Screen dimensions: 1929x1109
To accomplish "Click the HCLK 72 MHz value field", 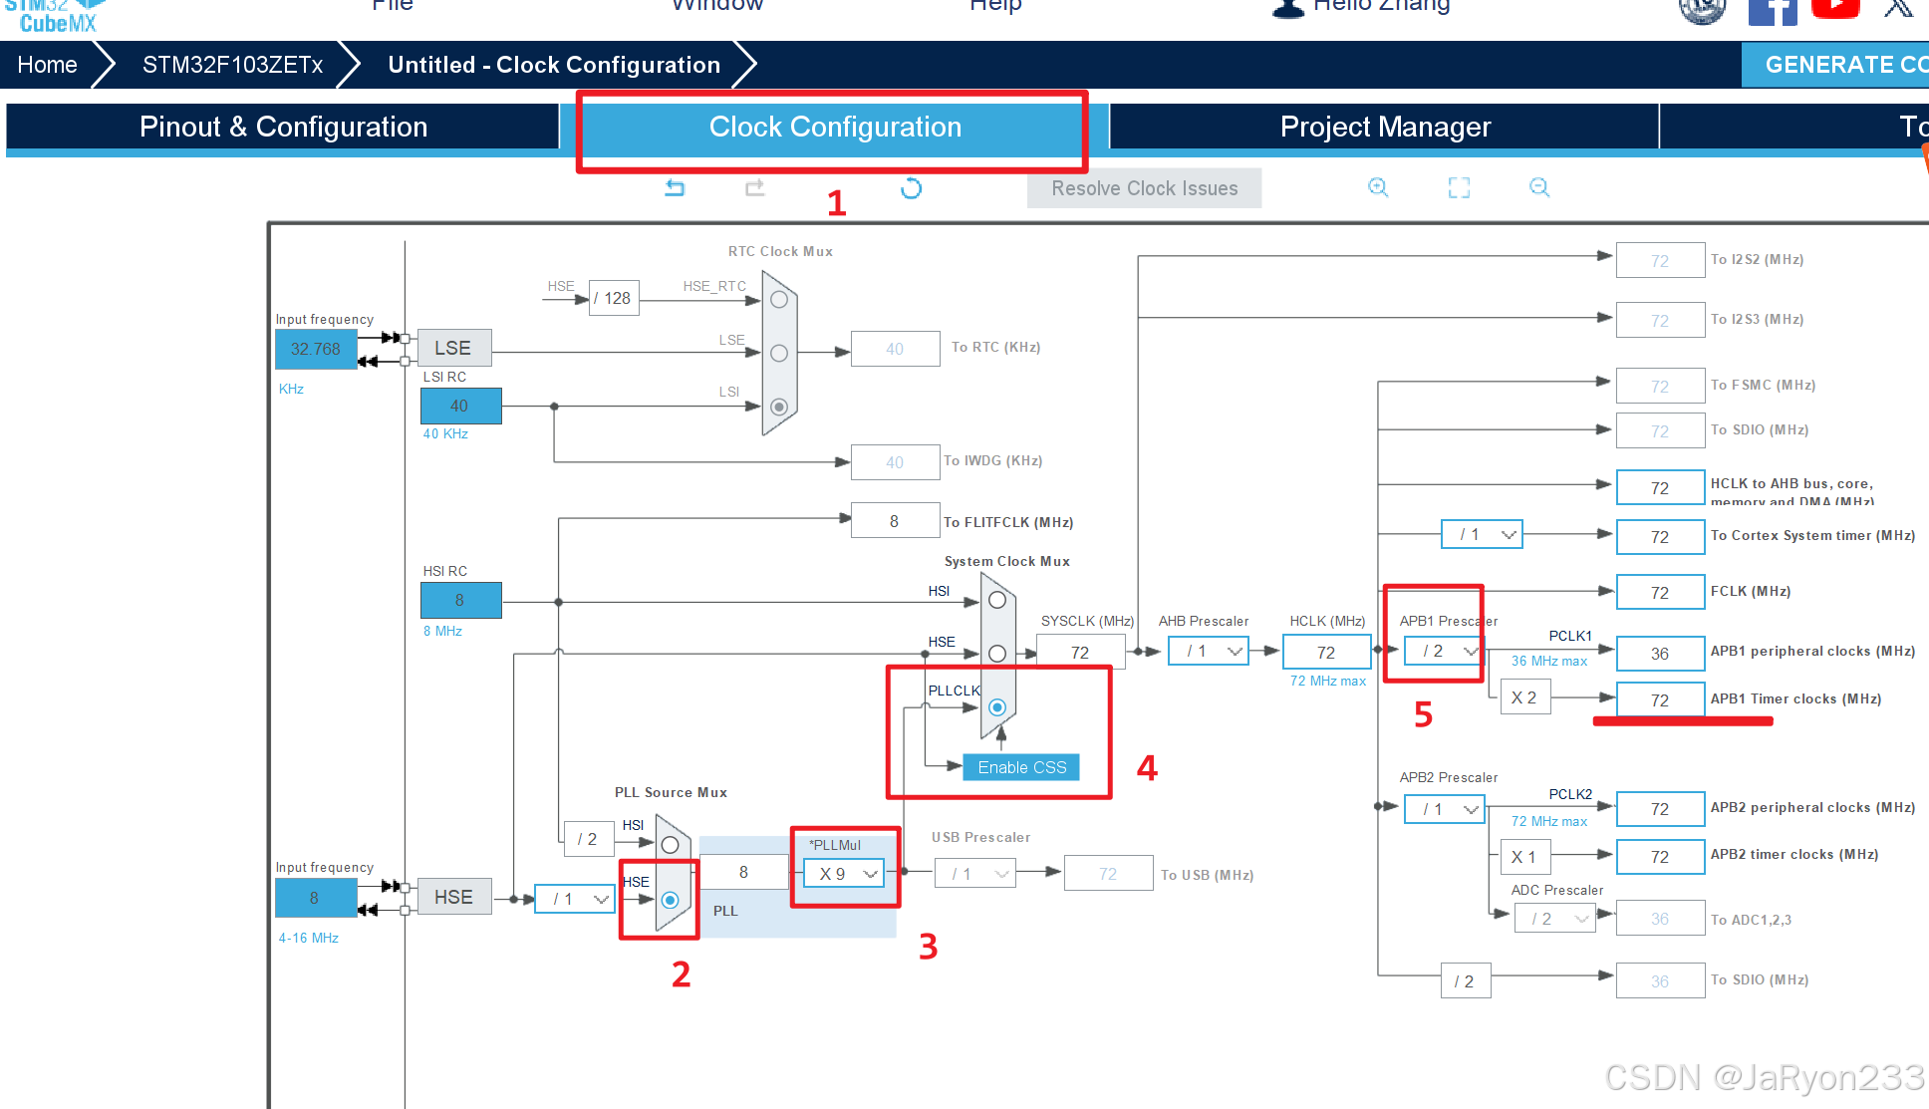I will tap(1325, 653).
